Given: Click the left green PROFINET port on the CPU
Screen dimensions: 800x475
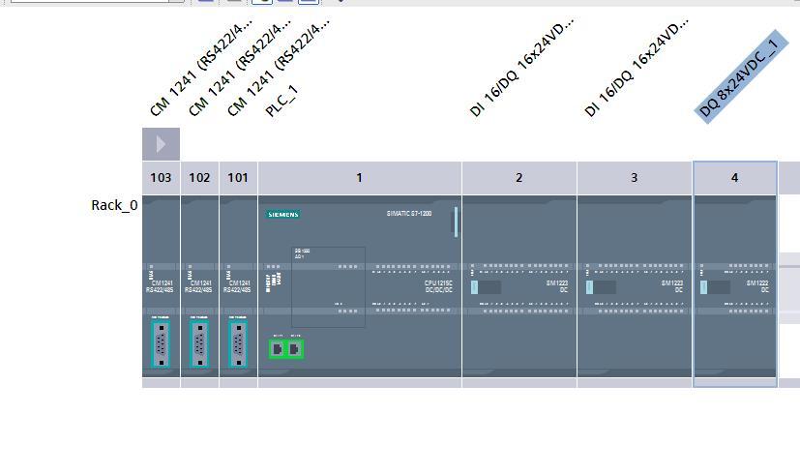Looking at the screenshot, I should [278, 349].
